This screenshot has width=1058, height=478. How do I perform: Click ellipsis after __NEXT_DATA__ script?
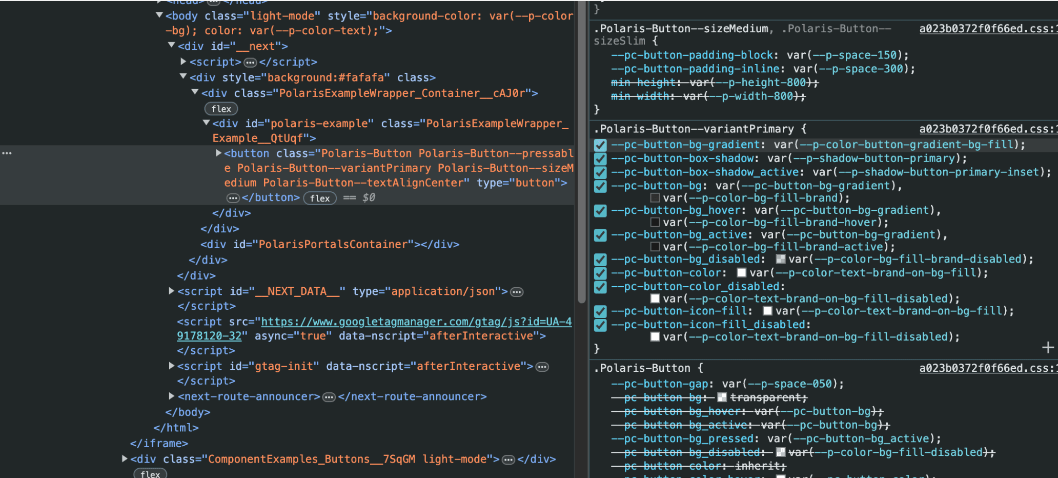tap(517, 292)
